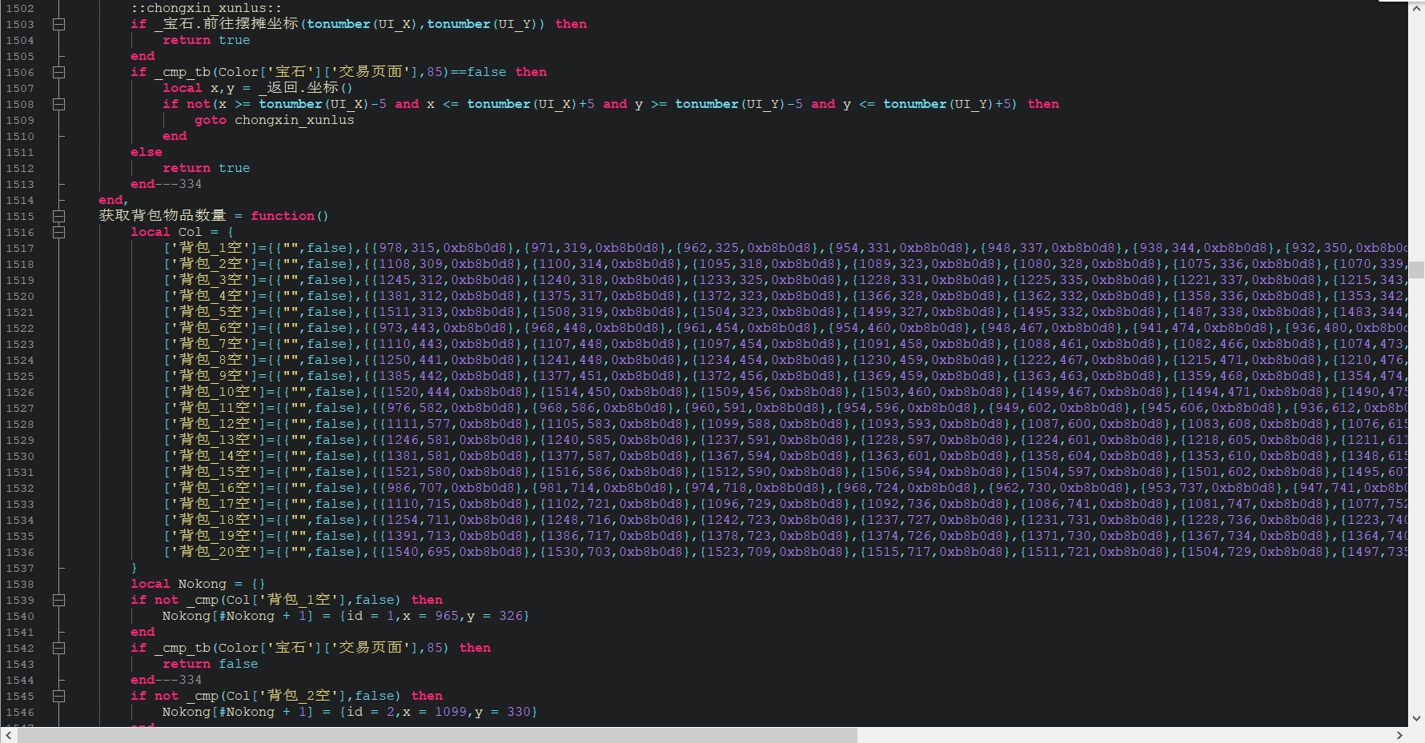
Task: Collapse the function fold at line 1515
Action: 58,216
